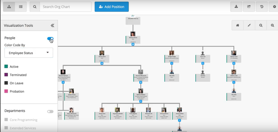Click the collapse arrows chart icon
Image resolution: width=278 pixels, height=132 pixels.
(249, 25)
